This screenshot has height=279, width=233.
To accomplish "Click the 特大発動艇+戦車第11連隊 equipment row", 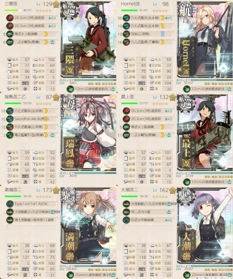I will (31, 220).
